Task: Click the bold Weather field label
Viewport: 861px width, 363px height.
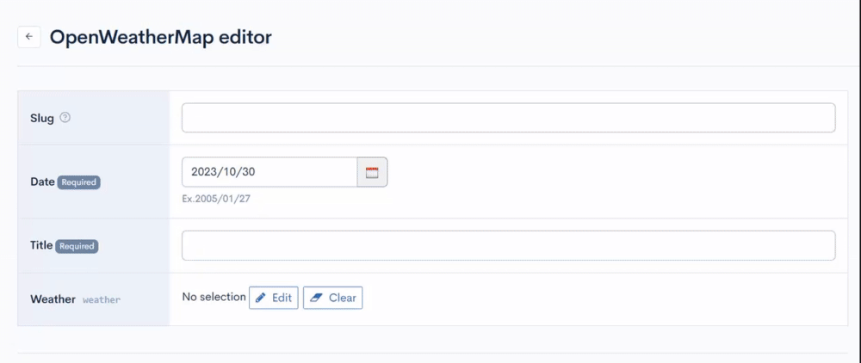Action: (53, 299)
